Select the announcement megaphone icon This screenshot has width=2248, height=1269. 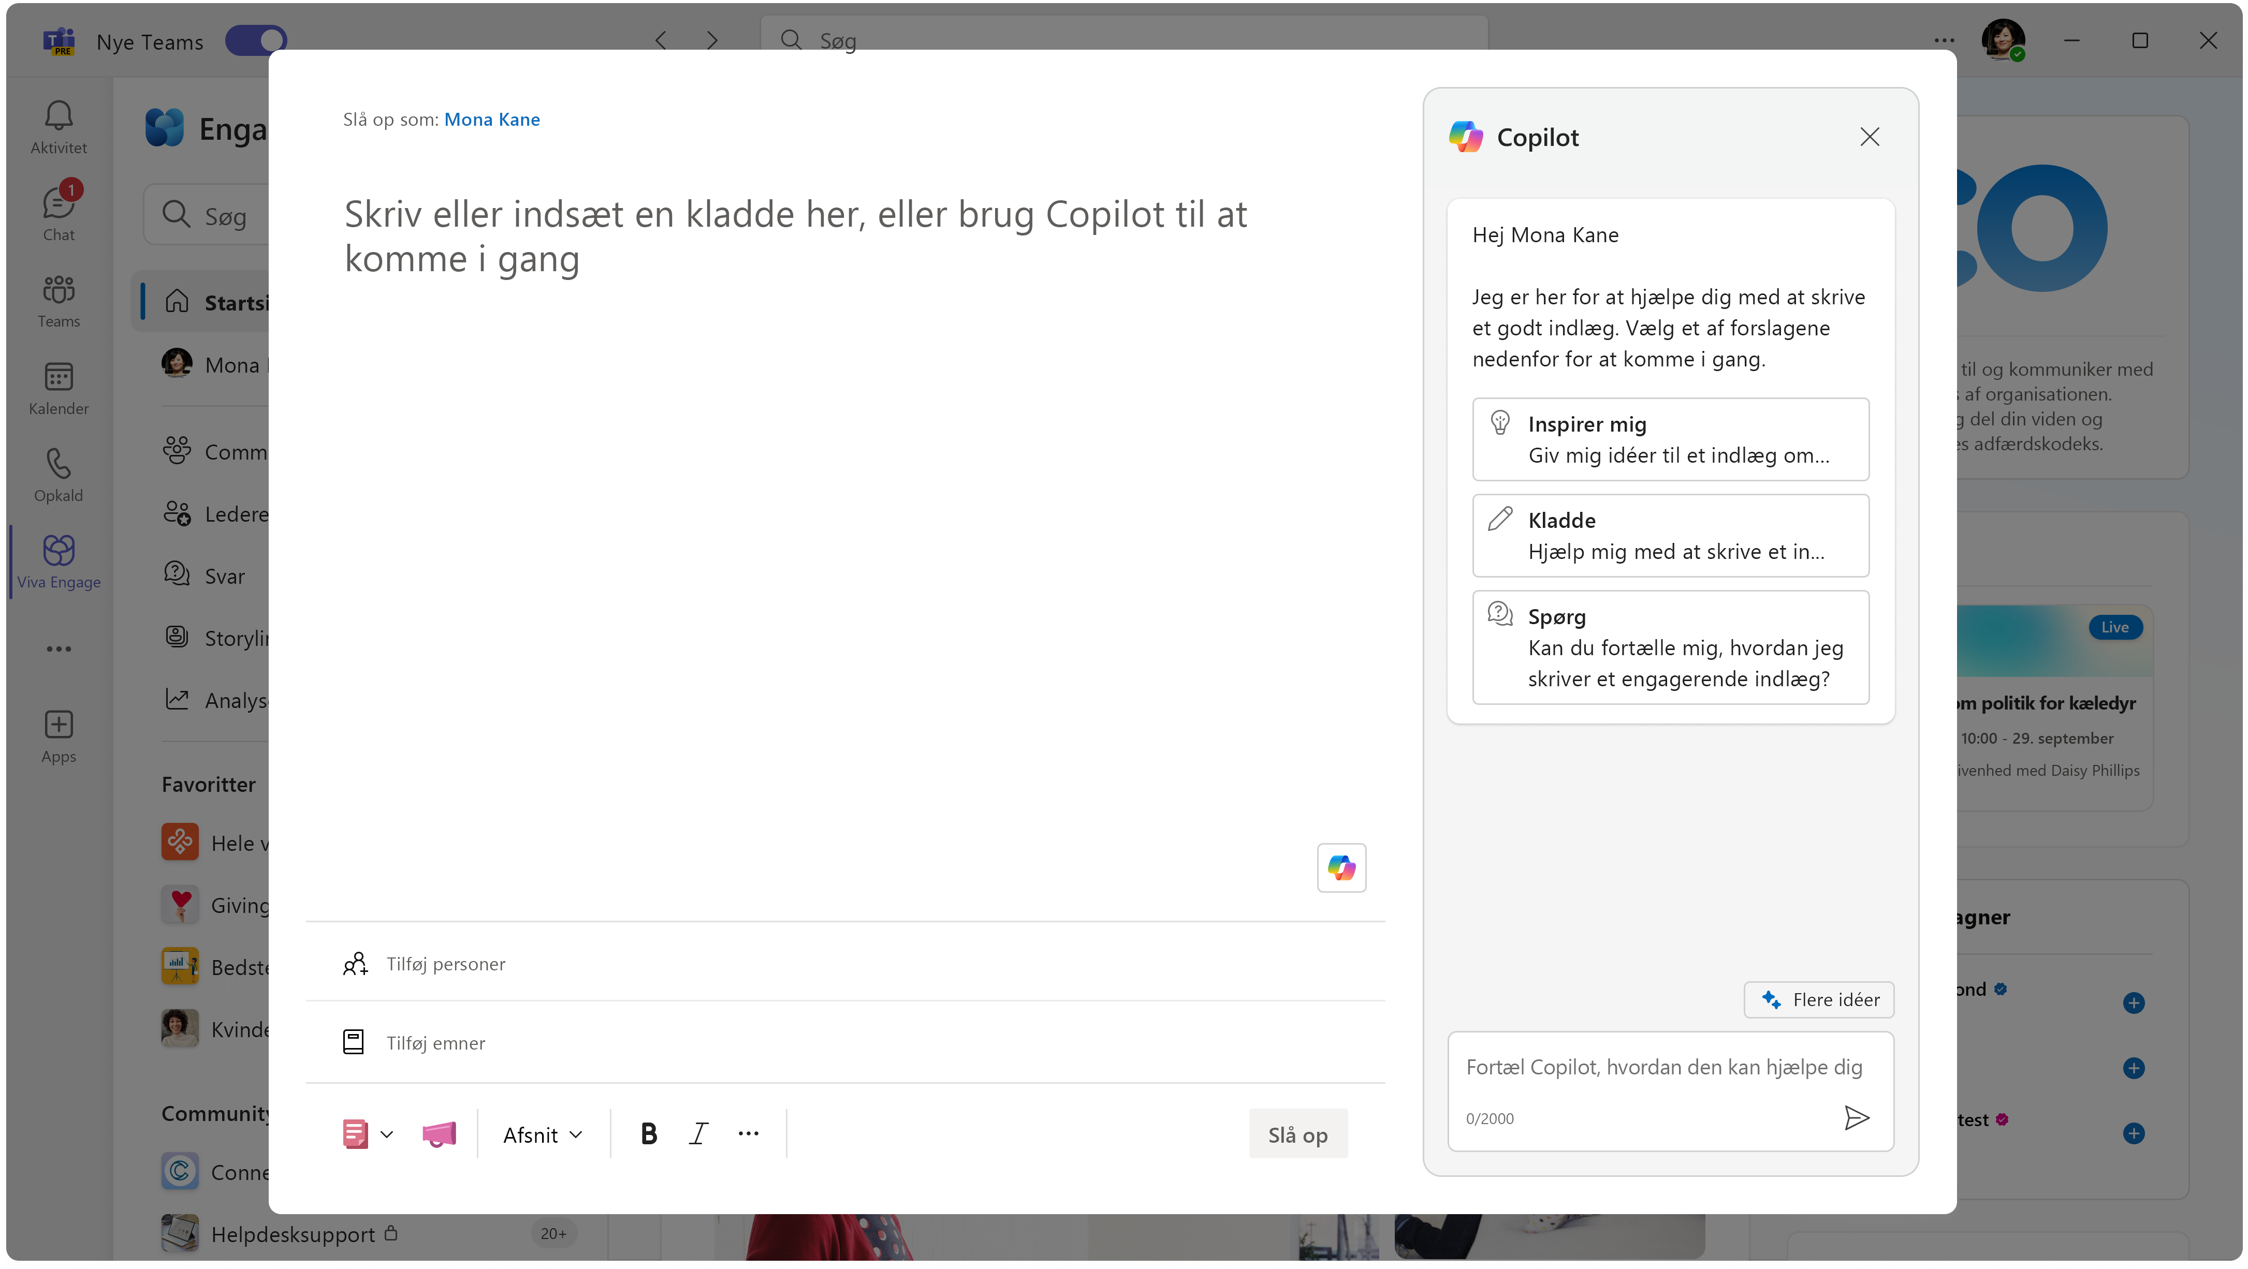(439, 1134)
